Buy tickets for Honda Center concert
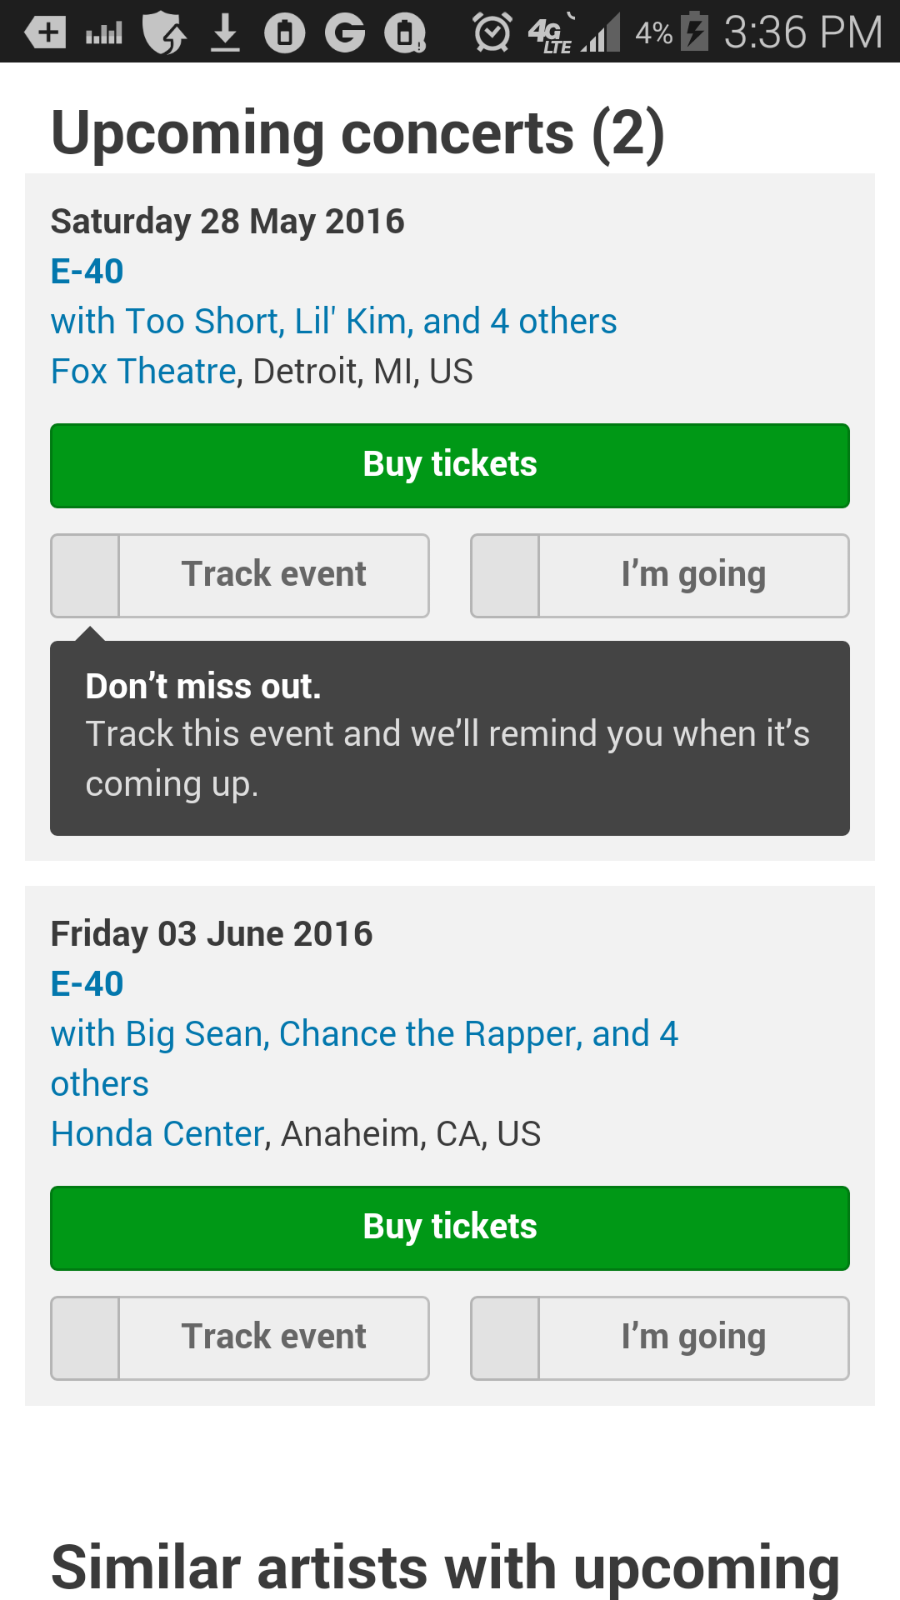Image resolution: width=900 pixels, height=1600 pixels. (450, 1228)
